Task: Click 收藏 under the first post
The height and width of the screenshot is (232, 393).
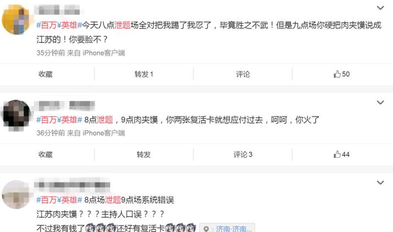Action: 45,74
